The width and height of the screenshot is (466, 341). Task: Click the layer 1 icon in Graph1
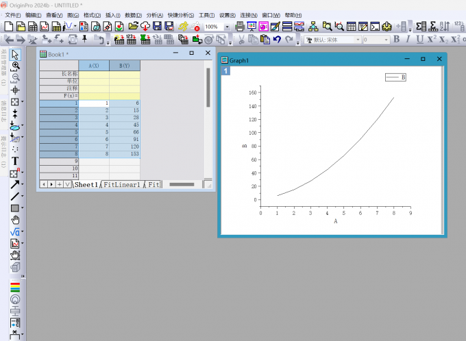(225, 71)
